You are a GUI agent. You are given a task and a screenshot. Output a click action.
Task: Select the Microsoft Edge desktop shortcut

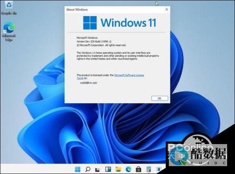coord(9,31)
